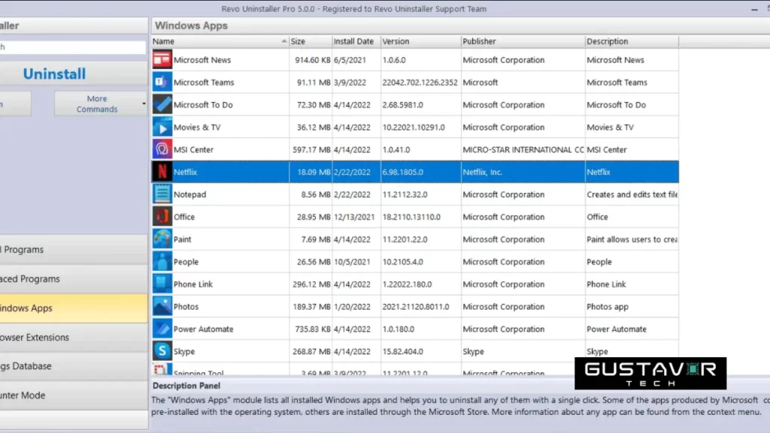770x433 pixels.
Task: Click the Skype icon in the list
Action: point(162,350)
